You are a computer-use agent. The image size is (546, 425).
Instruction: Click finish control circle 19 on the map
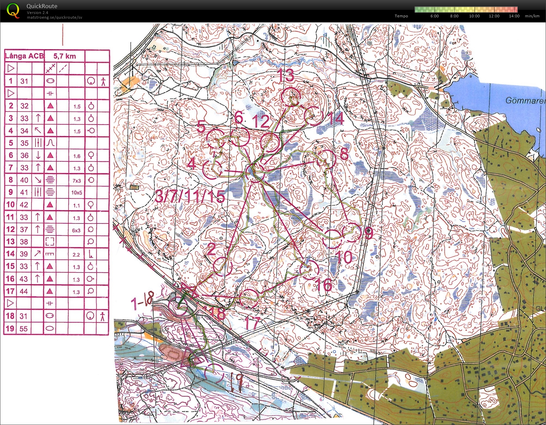(x=214, y=374)
